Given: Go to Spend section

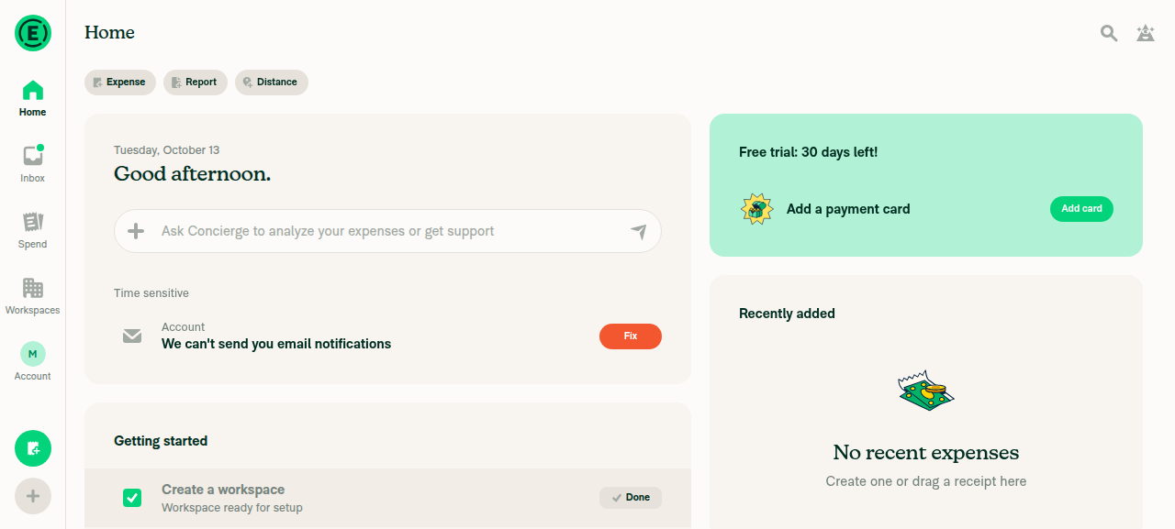Looking at the screenshot, I should 33,229.
